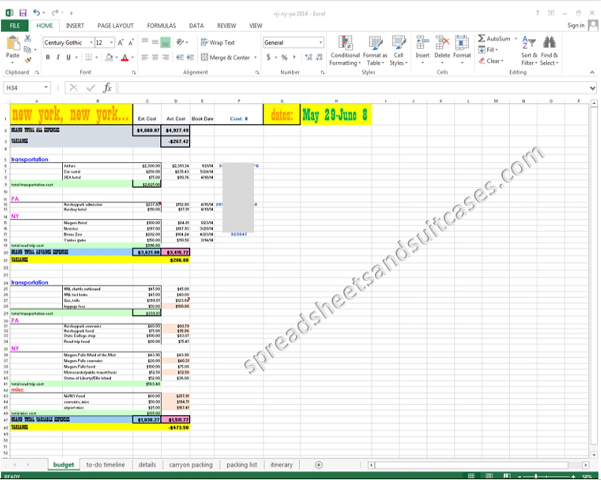This screenshot has height=480, width=601.
Task: Open the 'packing list' sheet tab
Action: pos(242,465)
